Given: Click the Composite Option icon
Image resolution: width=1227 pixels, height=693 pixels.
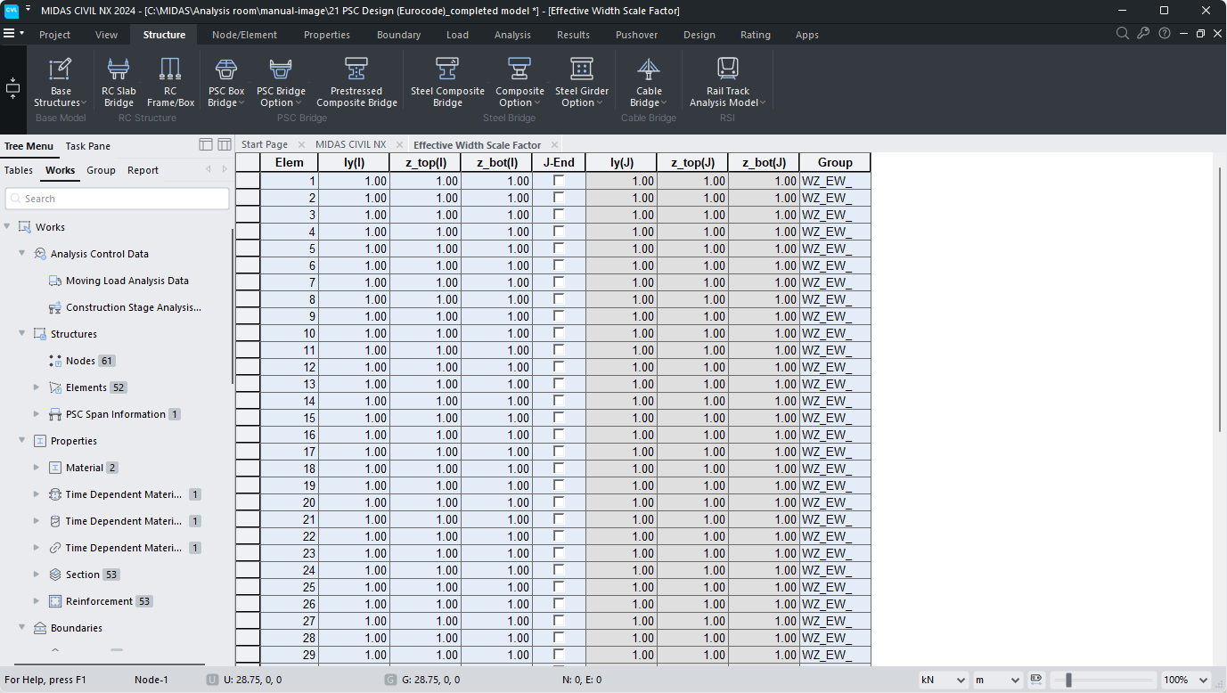Looking at the screenshot, I should (x=519, y=69).
